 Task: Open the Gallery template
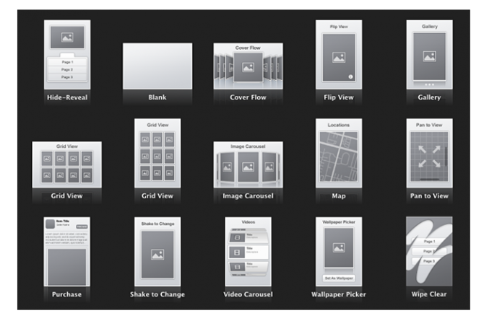429,55
